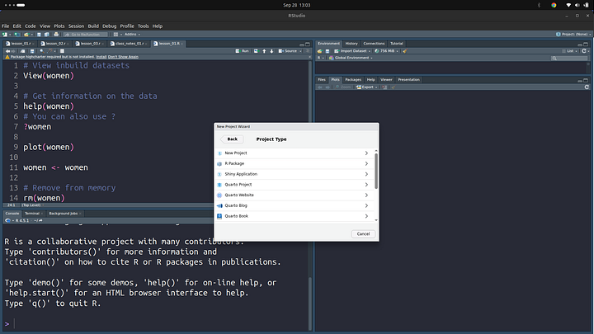Click the R logo icon in Console header
The image size is (594, 334).
pyautogui.click(x=8, y=220)
